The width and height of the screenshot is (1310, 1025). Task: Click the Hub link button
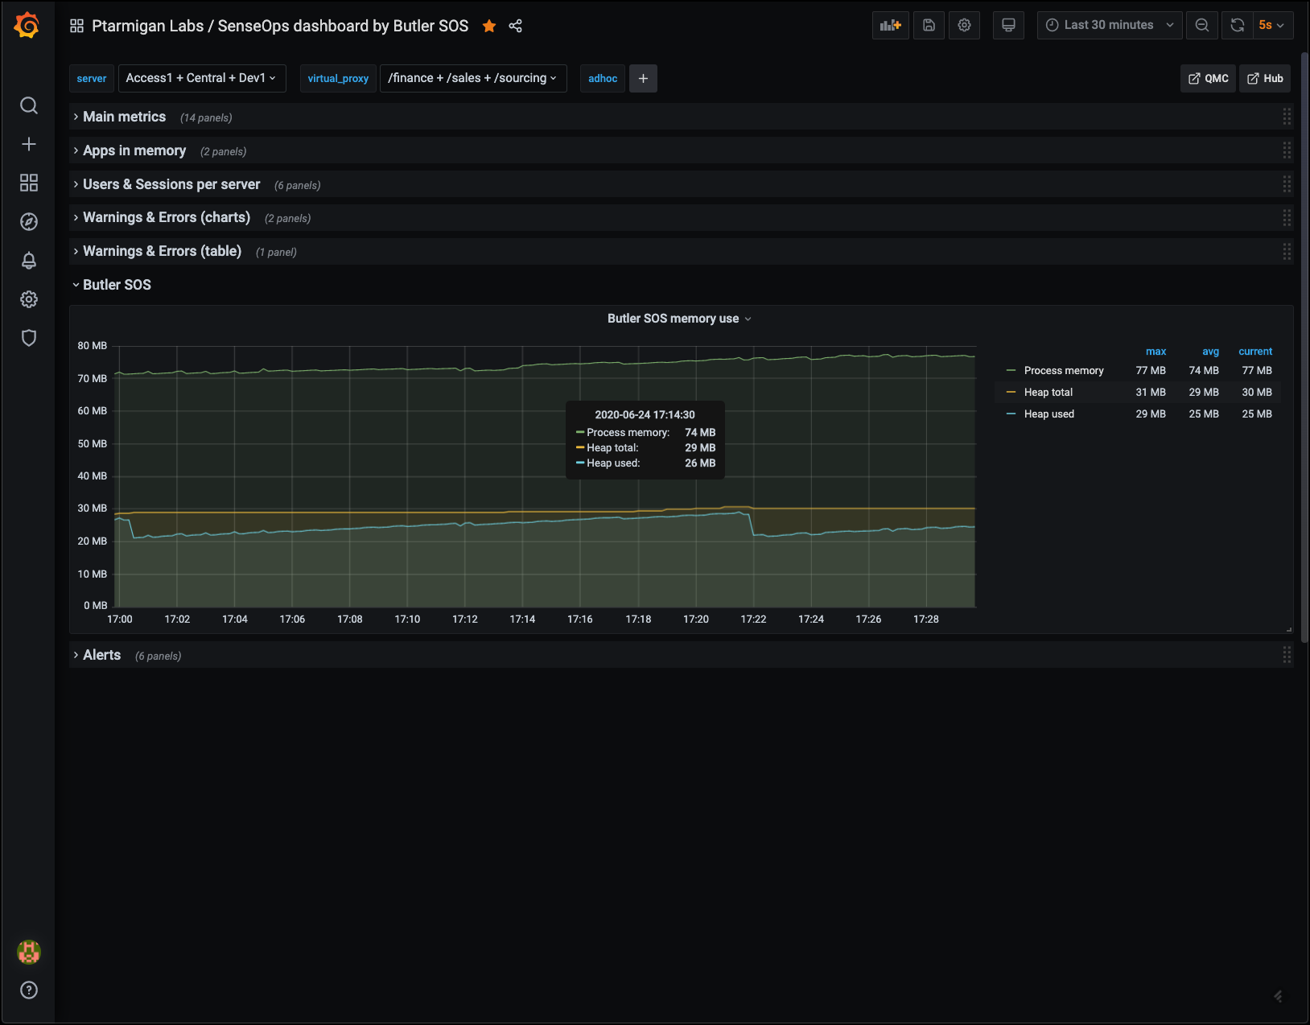1264,78
